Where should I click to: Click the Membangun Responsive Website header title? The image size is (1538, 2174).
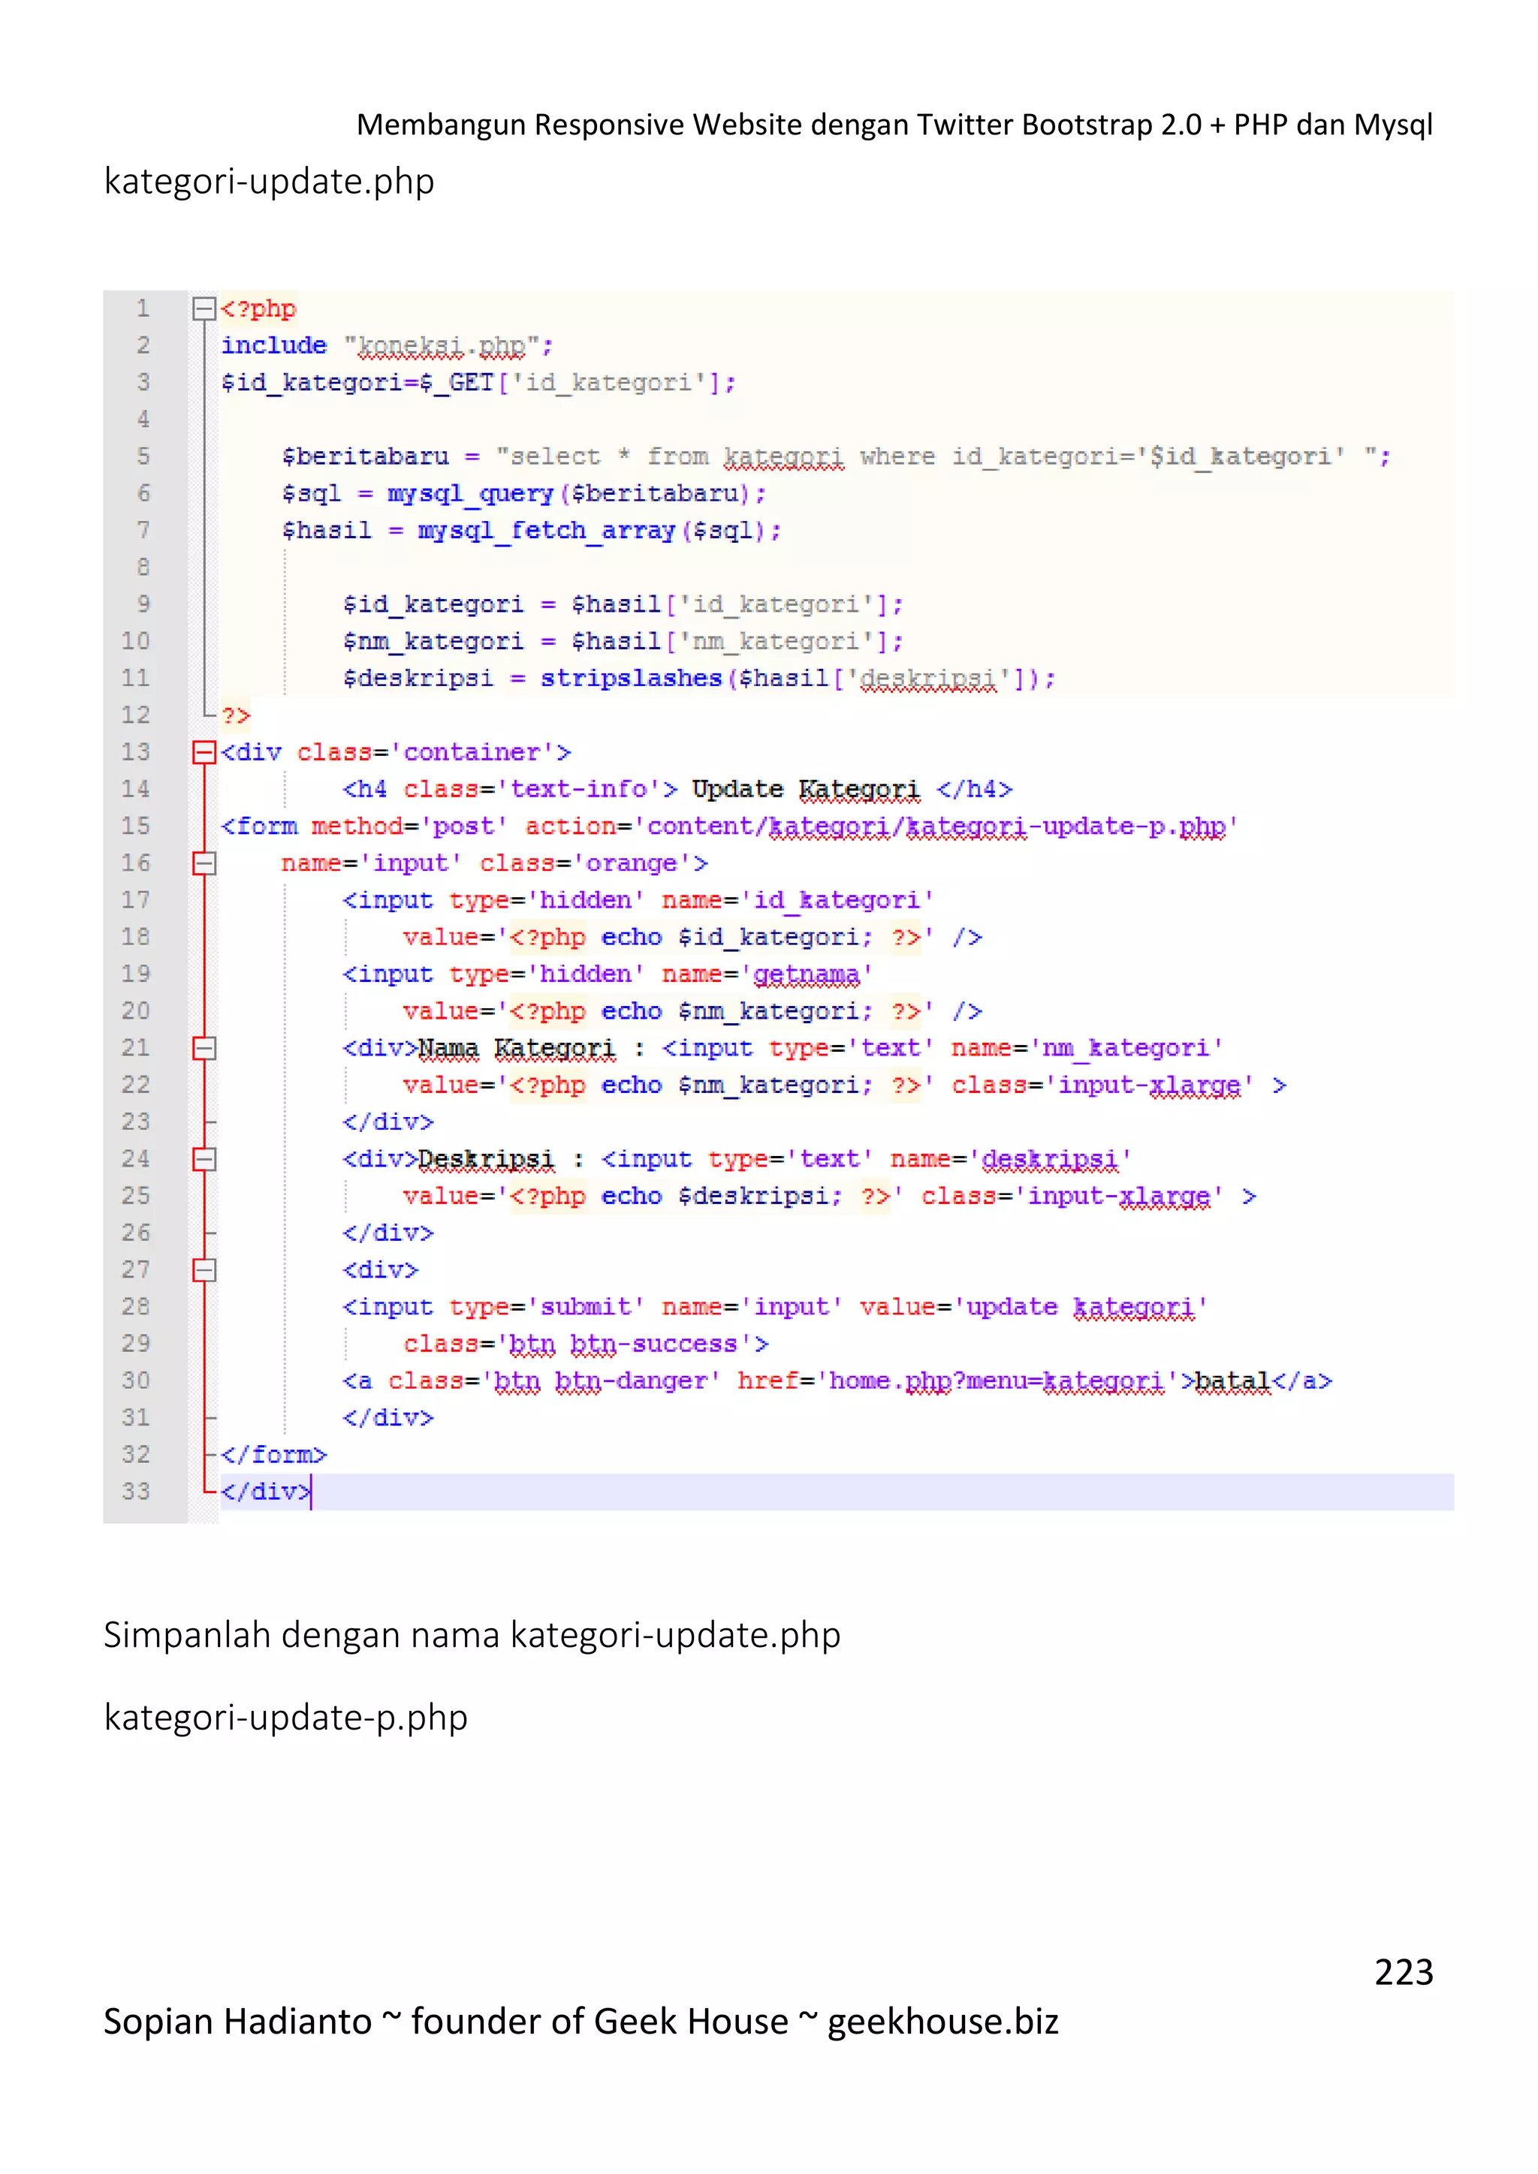coord(894,125)
